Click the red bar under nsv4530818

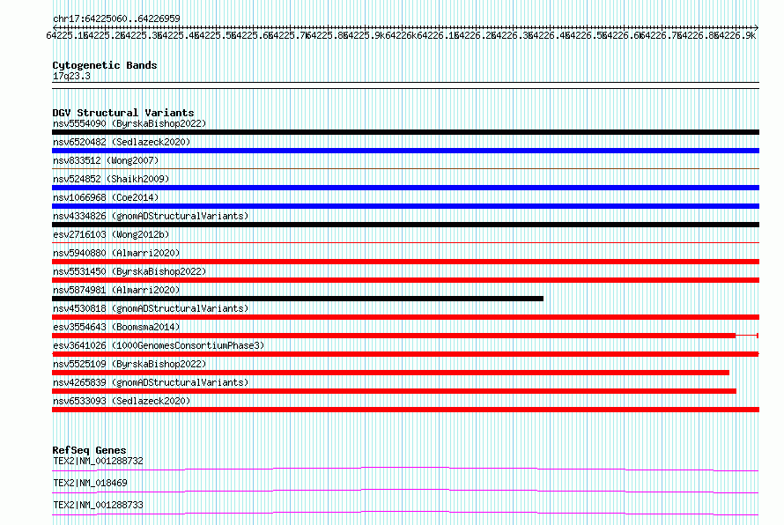pos(405,317)
